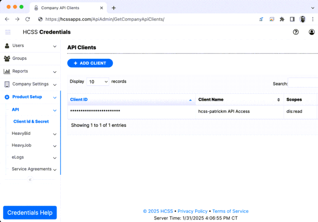Open the Privacy Policy link
318x222 pixels.
tap(192, 211)
